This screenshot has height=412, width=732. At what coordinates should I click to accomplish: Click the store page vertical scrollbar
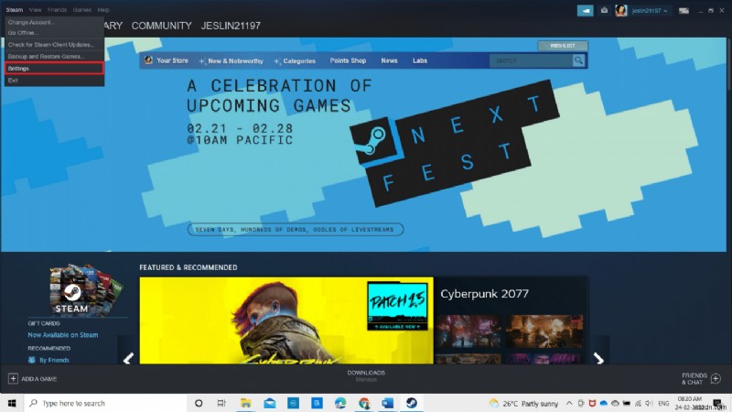pyautogui.click(x=728, y=64)
